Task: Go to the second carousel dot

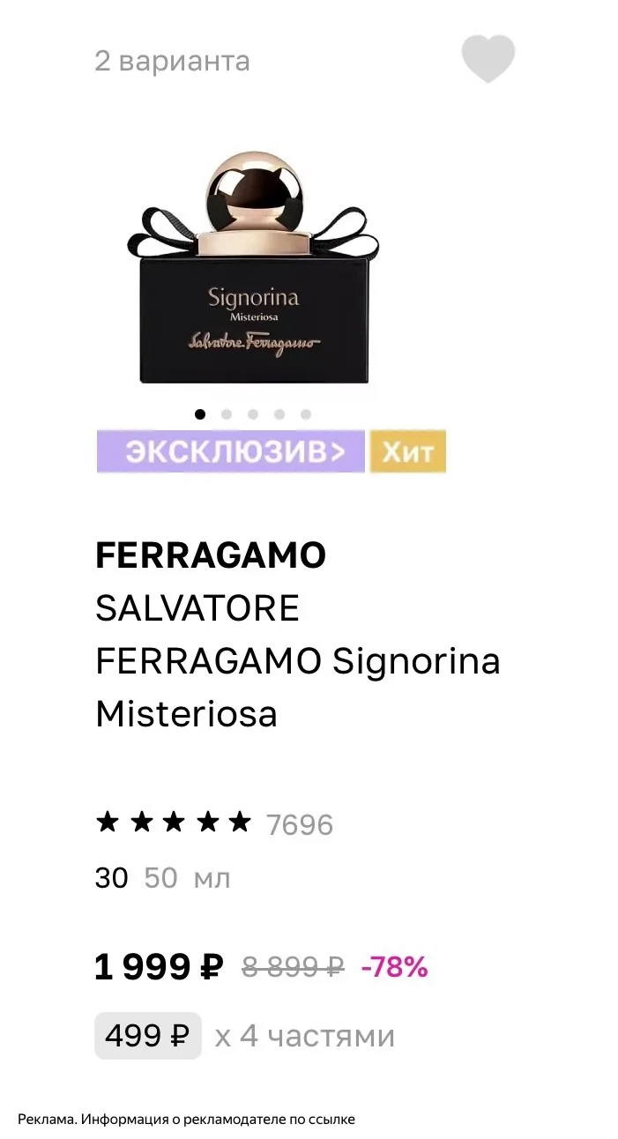Action: point(227,413)
